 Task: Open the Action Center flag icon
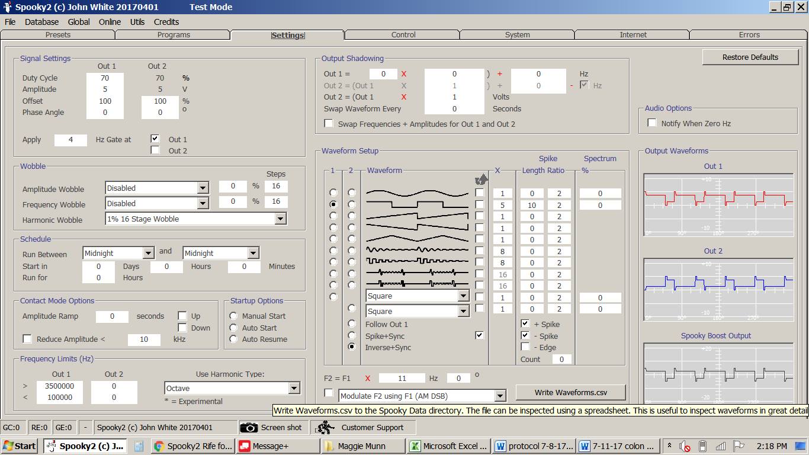click(x=739, y=446)
